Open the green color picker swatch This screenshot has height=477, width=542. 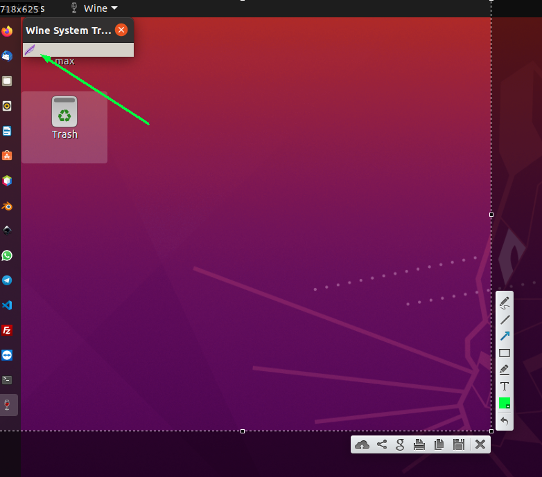tap(505, 403)
